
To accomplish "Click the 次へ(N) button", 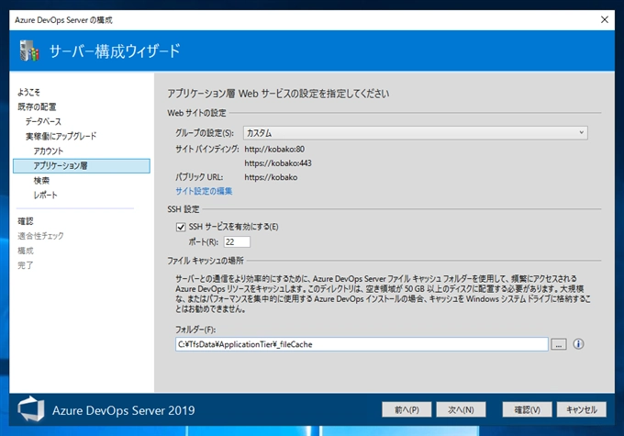I will tap(461, 409).
